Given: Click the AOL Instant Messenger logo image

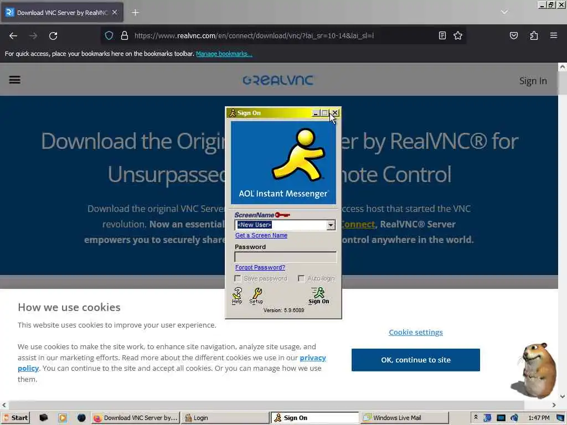Looking at the screenshot, I should pos(283,163).
